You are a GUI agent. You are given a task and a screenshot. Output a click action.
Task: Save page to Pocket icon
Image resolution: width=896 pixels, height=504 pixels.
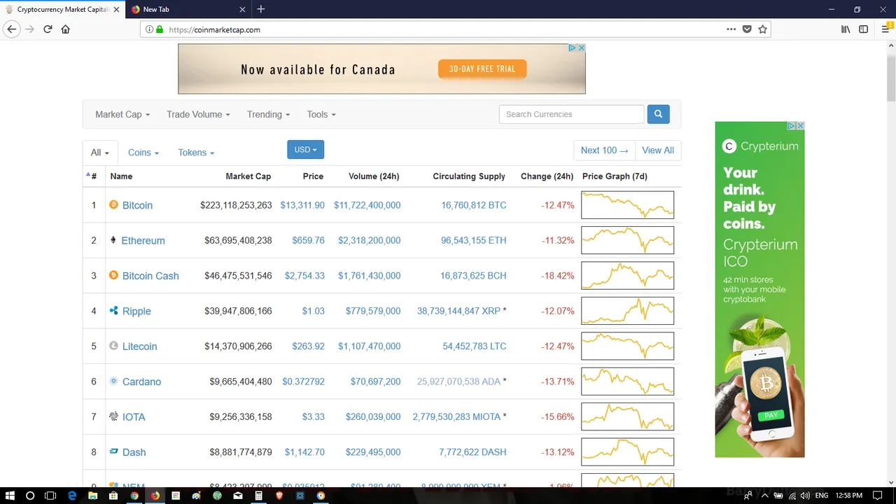coord(747,29)
